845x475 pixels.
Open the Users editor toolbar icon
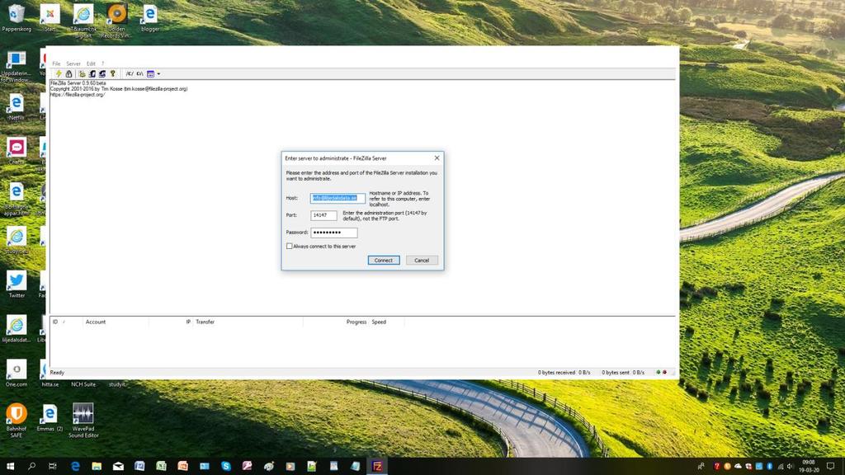click(x=92, y=73)
